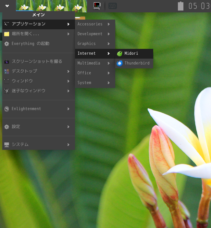211x228 pixels.
Task: Choose スクリーンショットを撮る menu entry
Action: click(39, 62)
